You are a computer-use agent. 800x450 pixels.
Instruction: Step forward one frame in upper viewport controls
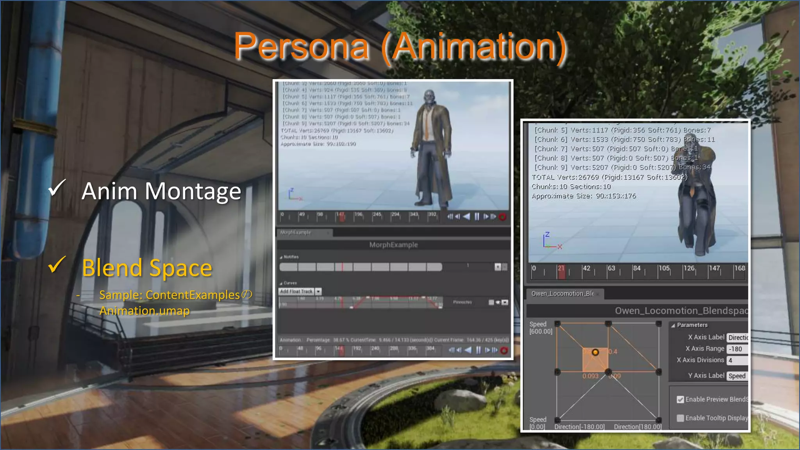(486, 216)
